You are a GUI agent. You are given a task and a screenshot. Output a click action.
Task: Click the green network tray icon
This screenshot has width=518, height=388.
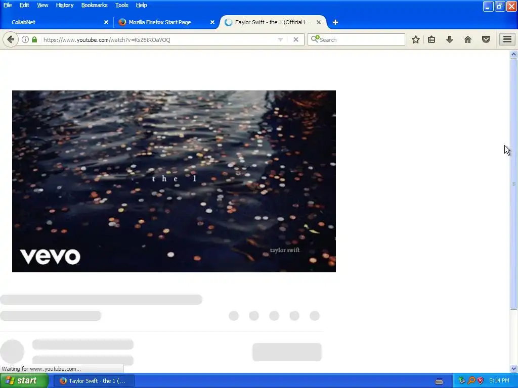[462, 381]
